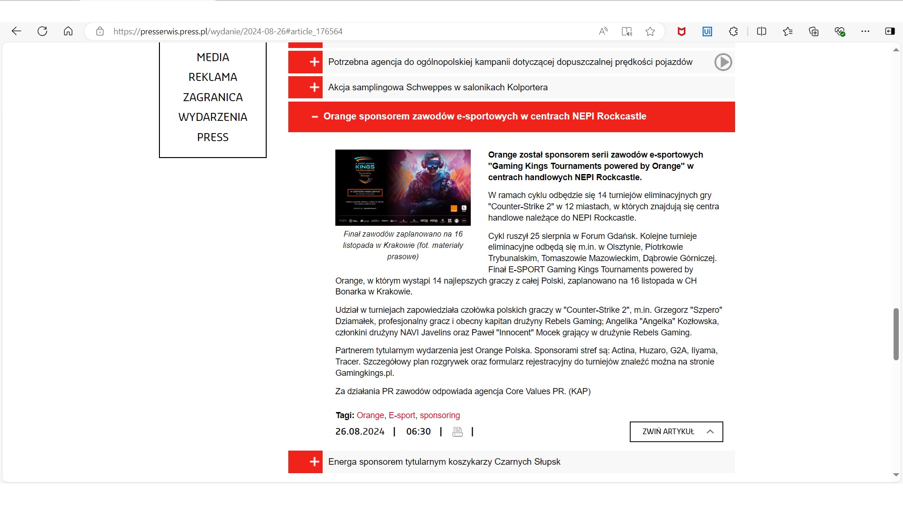
Task: Open the Gaming Kings tournament image
Action: pyautogui.click(x=403, y=188)
